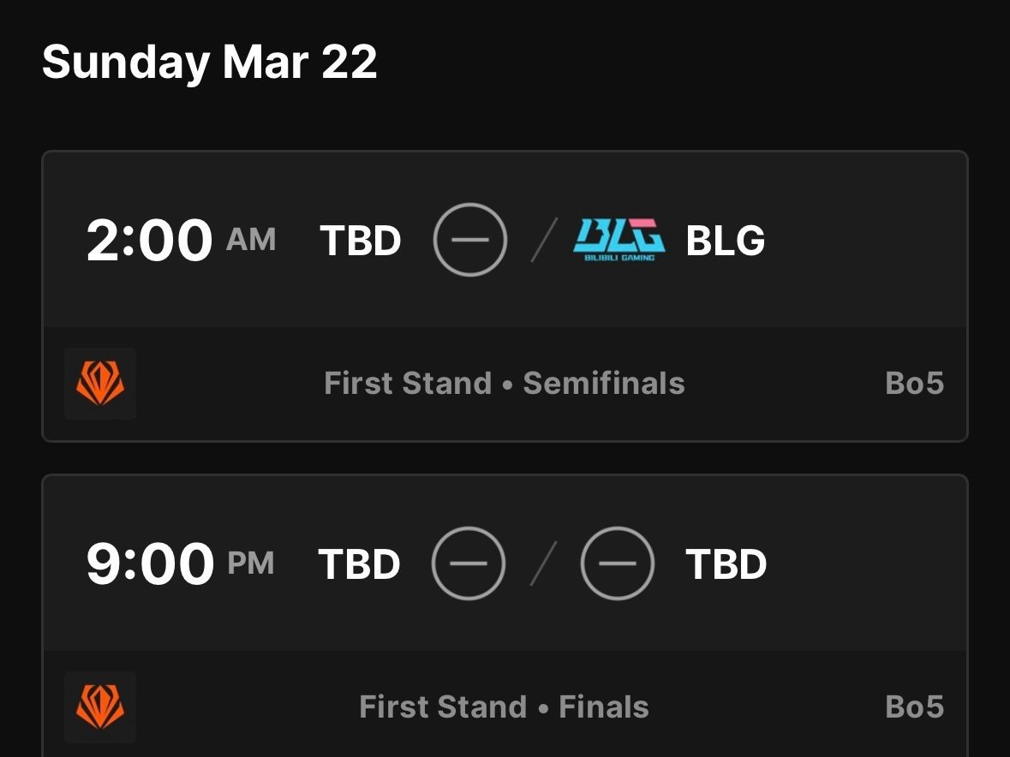1010x757 pixels.
Task: Click right TBD placeholder circle in Finals match
Action: pos(618,563)
